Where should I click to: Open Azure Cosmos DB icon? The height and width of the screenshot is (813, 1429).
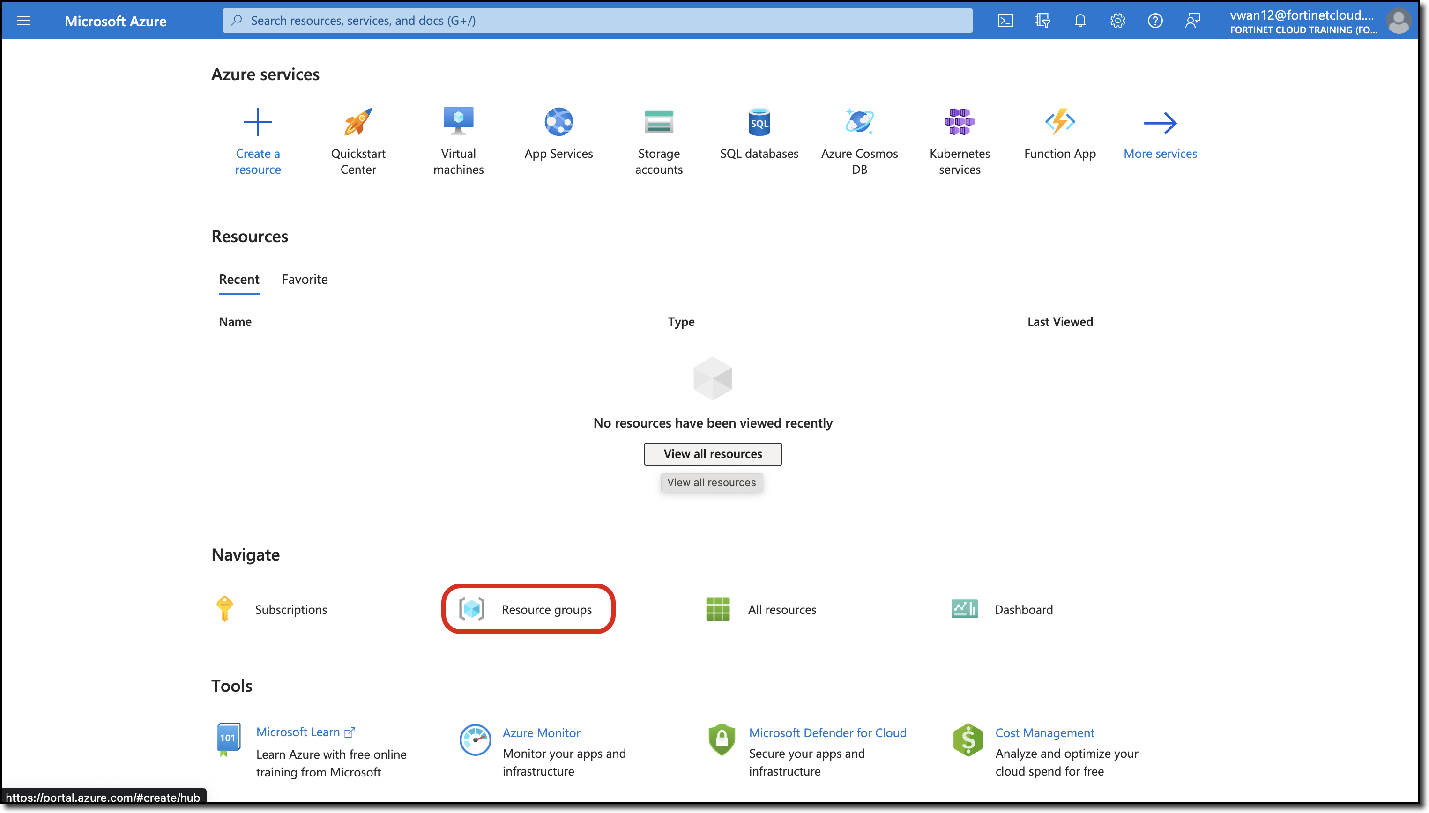(x=859, y=122)
